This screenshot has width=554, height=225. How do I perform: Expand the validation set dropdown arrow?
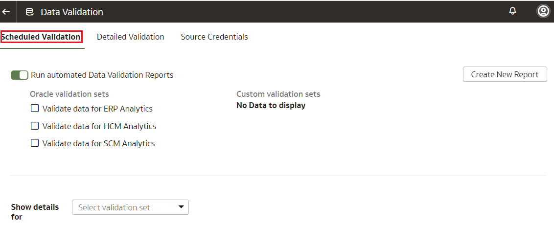pos(181,207)
